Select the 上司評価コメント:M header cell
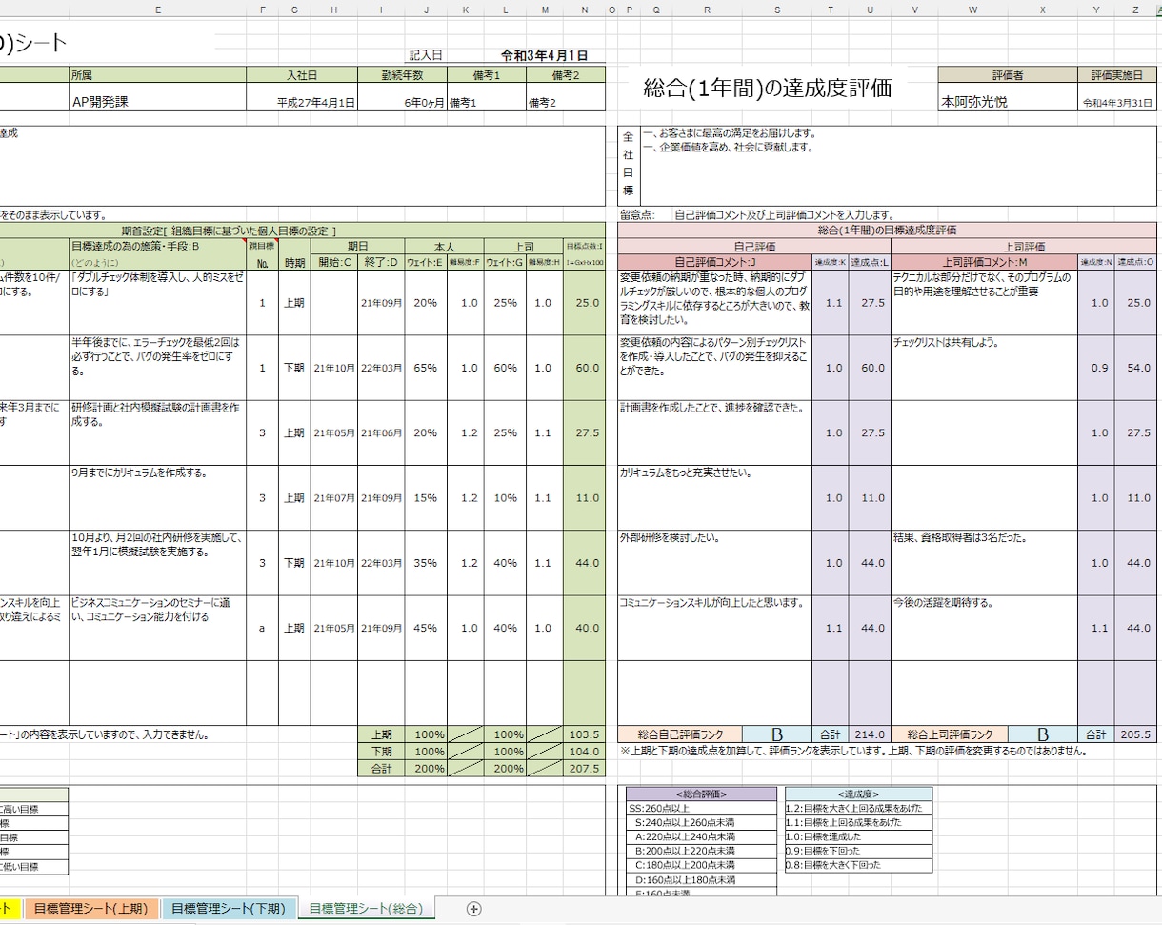 pyautogui.click(x=984, y=262)
